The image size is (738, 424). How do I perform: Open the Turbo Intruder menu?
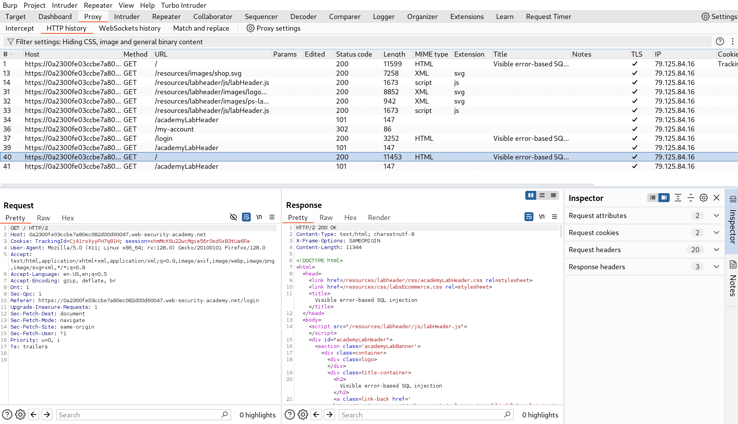pyautogui.click(x=184, y=5)
